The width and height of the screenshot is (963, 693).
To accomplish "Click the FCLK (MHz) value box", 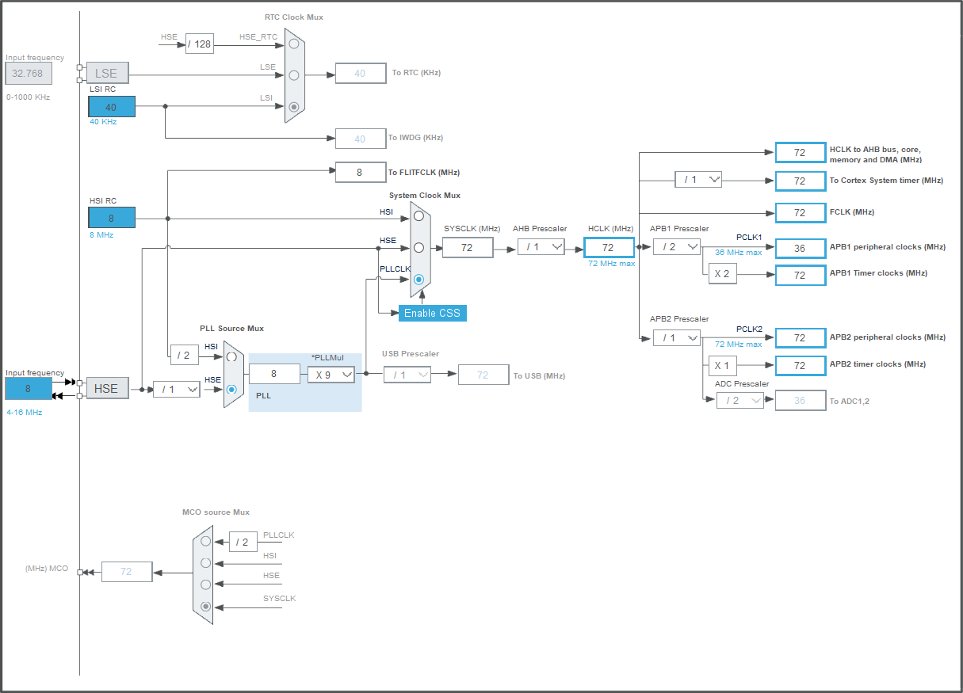I will tap(801, 212).
